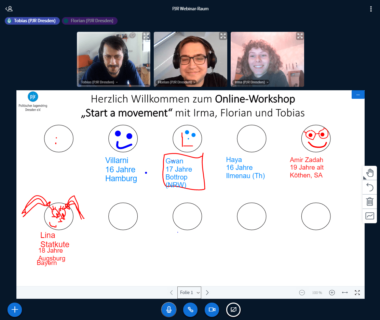Open the blue plus actions menu
Viewport: 380px width, 320px height.
(15, 309)
